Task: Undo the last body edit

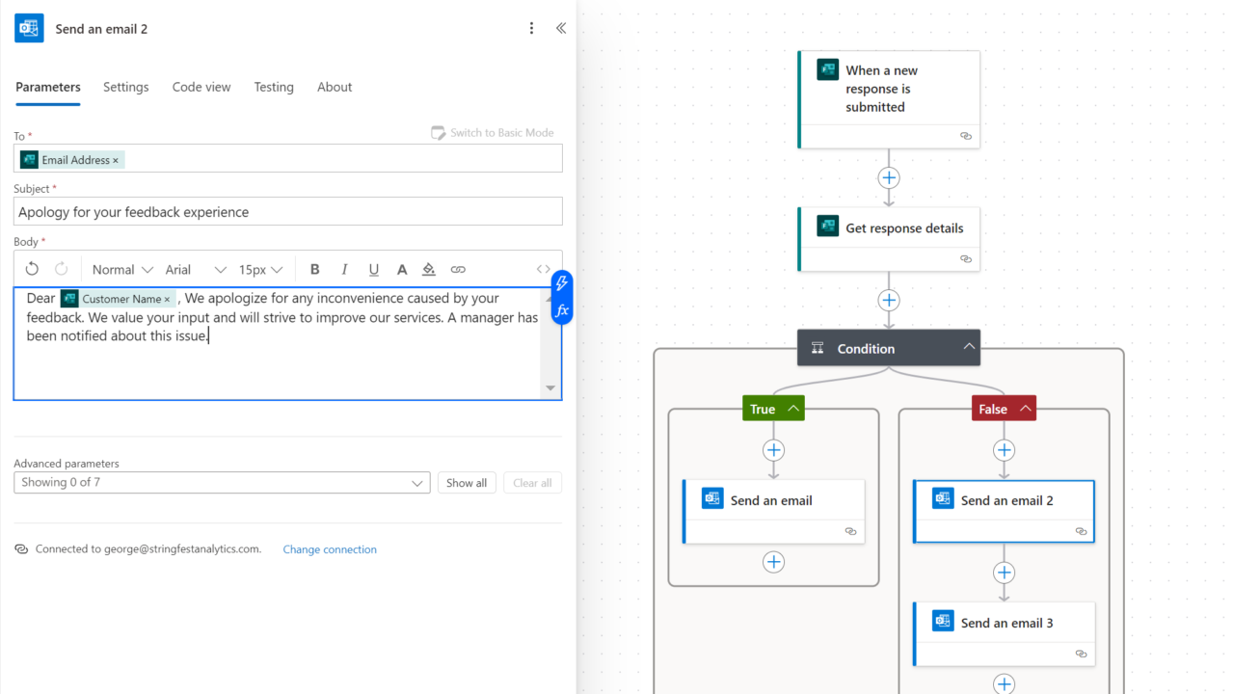Action: (x=32, y=270)
